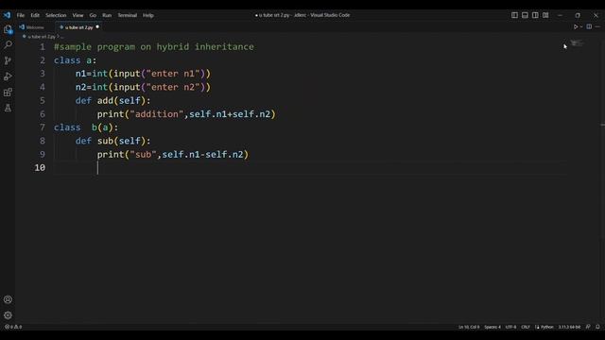605x340 pixels.
Task: Split the editor to the right
Action: pos(589,27)
